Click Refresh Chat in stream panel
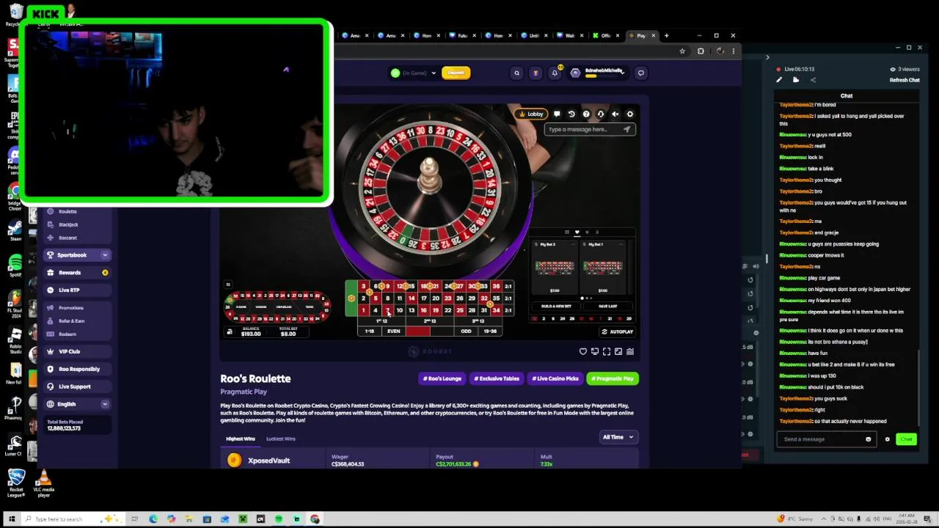Image resolution: width=939 pixels, height=528 pixels. pyautogui.click(x=905, y=80)
